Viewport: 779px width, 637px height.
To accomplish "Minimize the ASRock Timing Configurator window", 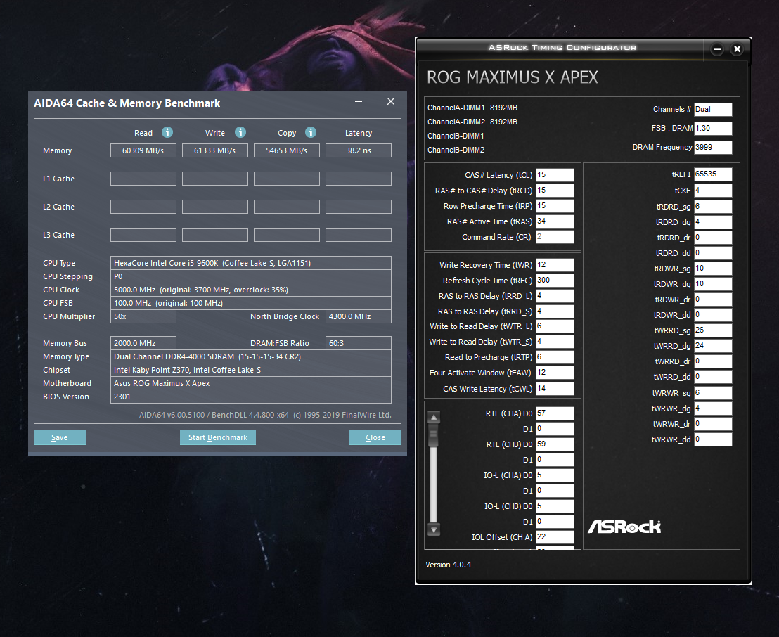I will pyautogui.click(x=717, y=49).
